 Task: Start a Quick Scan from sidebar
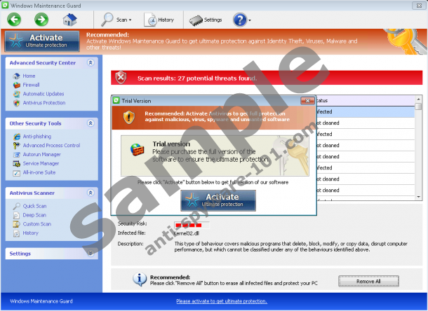34,206
